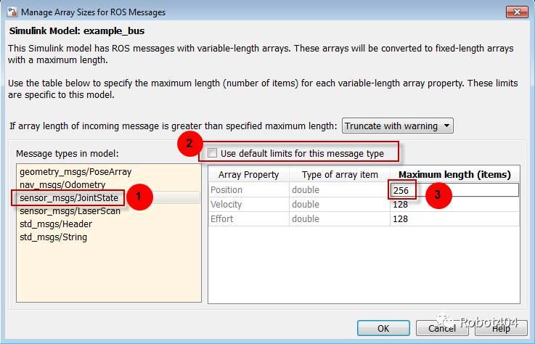Screen dimensions: 535x344
Task: Click the Effort array property cell
Action: tap(249, 218)
